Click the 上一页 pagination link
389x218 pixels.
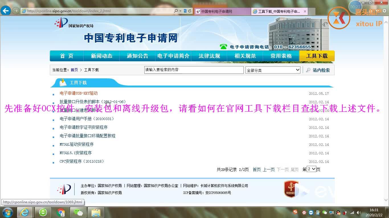tap(269, 169)
